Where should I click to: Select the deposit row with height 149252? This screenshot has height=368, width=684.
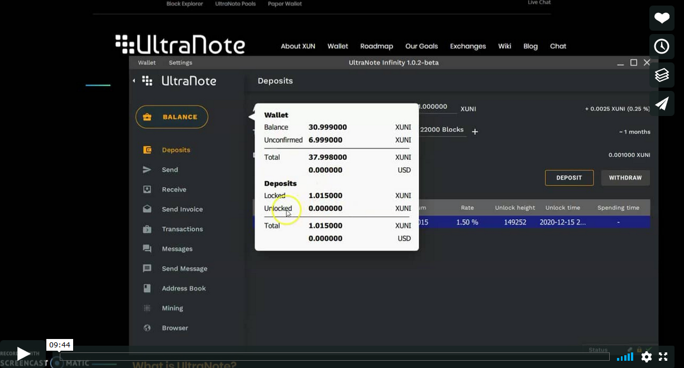coord(451,222)
